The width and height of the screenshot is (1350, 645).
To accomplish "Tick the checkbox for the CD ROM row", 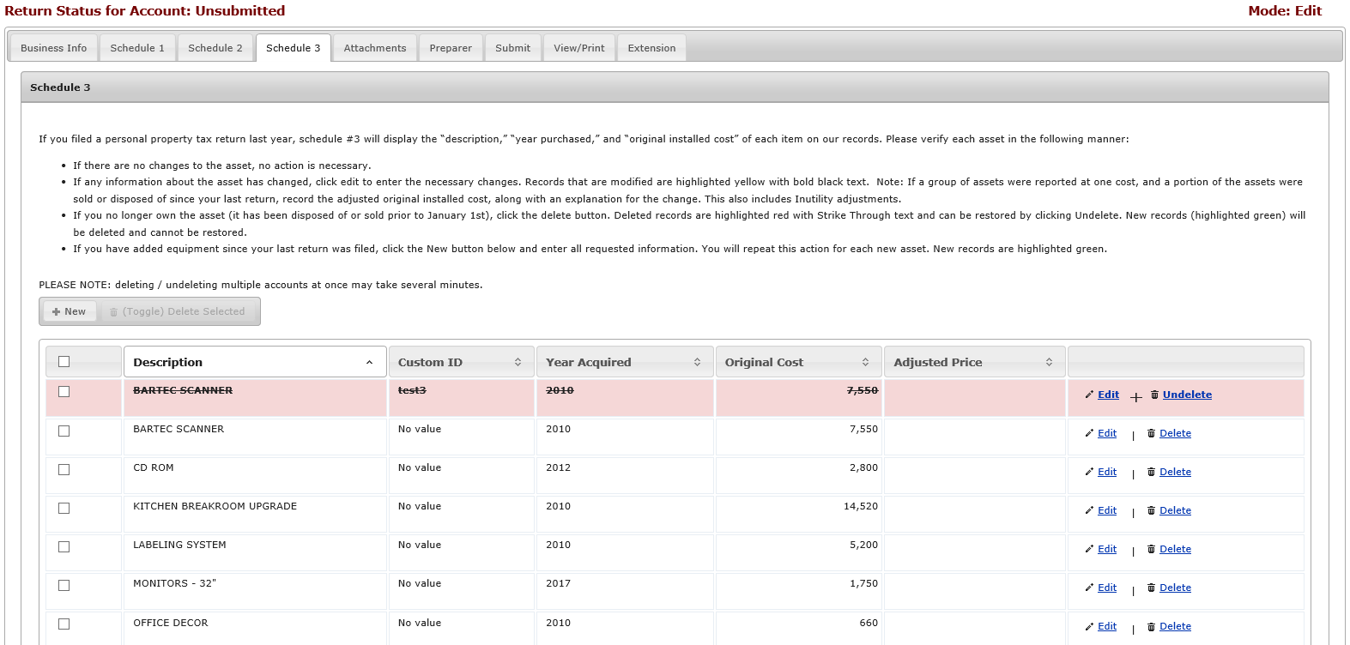I will click(x=64, y=469).
